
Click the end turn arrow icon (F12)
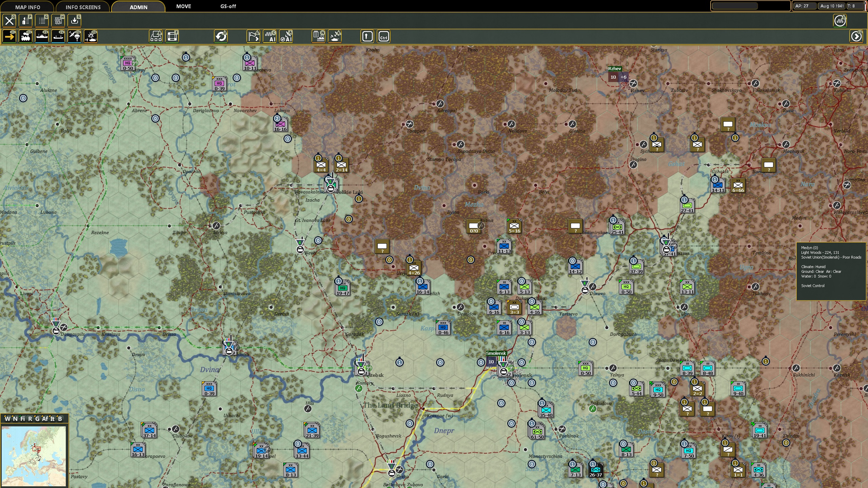pos(856,37)
